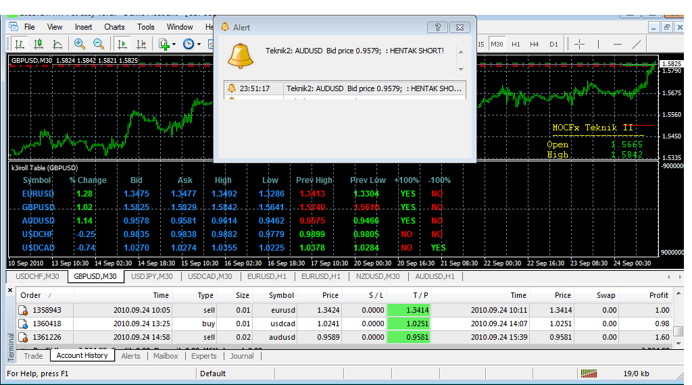Viewport: 692px width, 385px height.
Task: Open the Charts menu
Action: [x=114, y=27]
